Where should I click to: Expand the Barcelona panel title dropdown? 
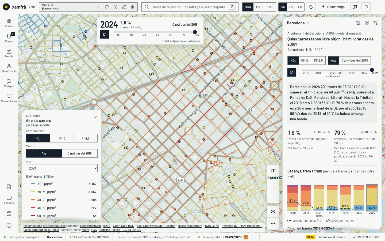[x=298, y=23]
